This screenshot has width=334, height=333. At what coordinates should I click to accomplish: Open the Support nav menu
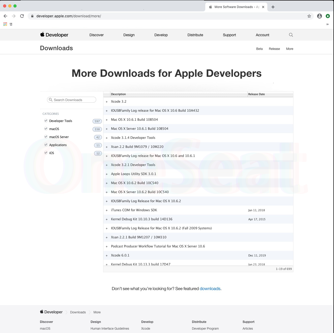(229, 35)
